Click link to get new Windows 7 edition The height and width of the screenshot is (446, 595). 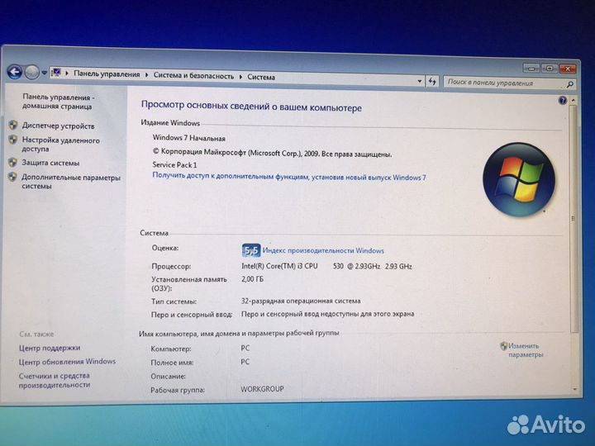tap(289, 177)
